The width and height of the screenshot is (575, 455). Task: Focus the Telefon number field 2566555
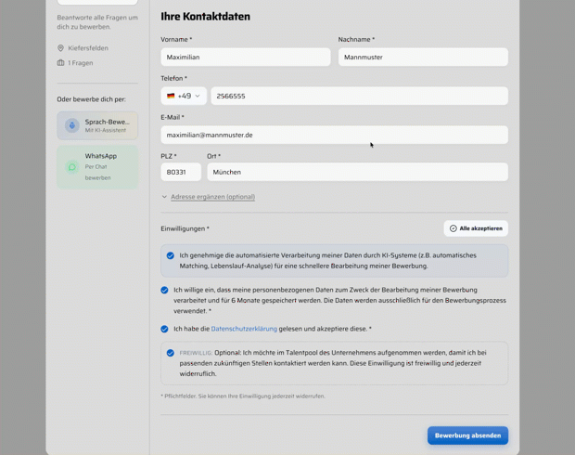[x=360, y=96]
